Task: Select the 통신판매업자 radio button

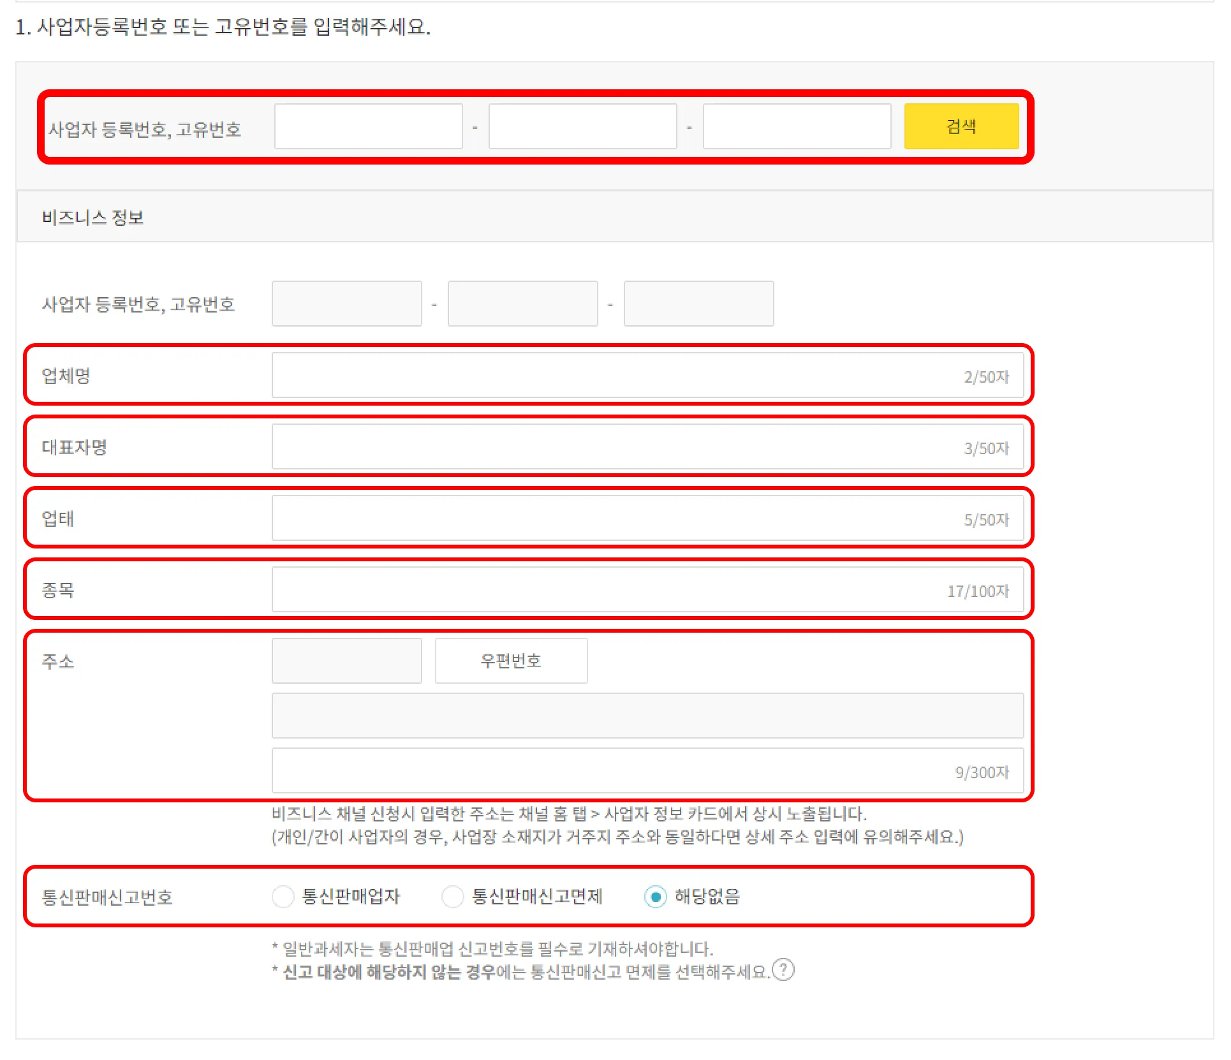Action: pos(283,896)
